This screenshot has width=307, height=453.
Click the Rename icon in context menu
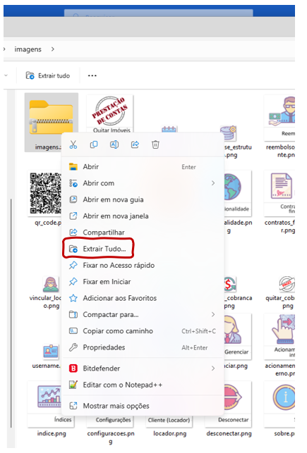pyautogui.click(x=114, y=144)
